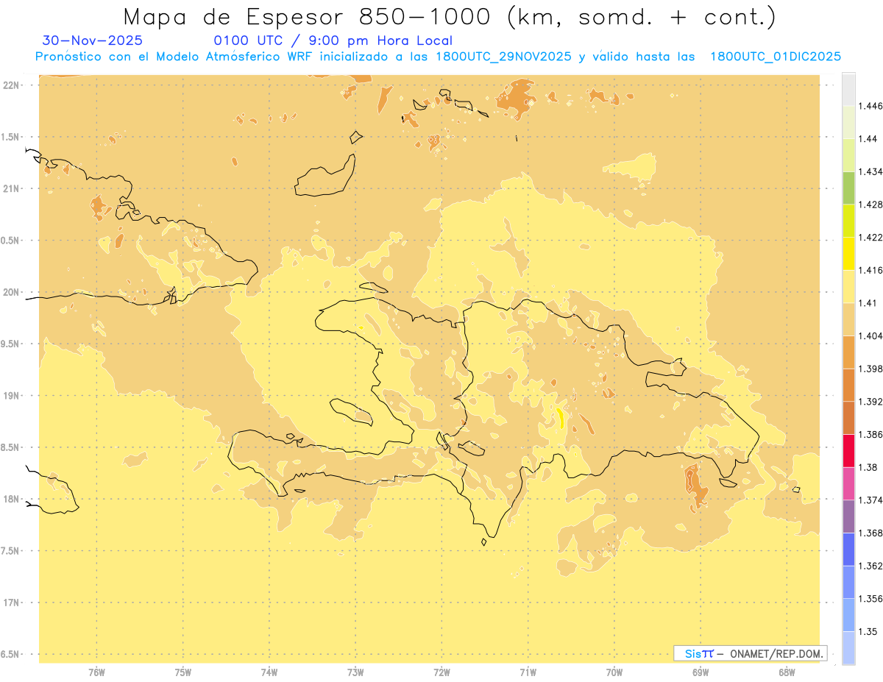
Task: Click the '17N' latitude label
Action: [11, 603]
